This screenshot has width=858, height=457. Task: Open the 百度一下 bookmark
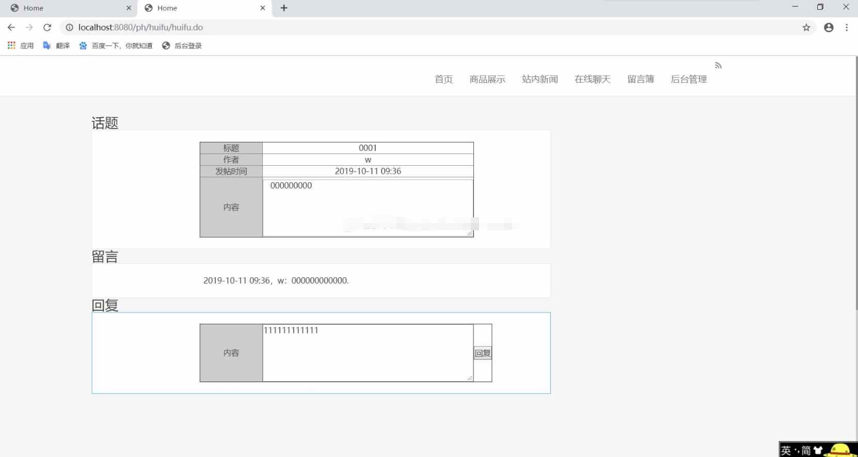116,45
